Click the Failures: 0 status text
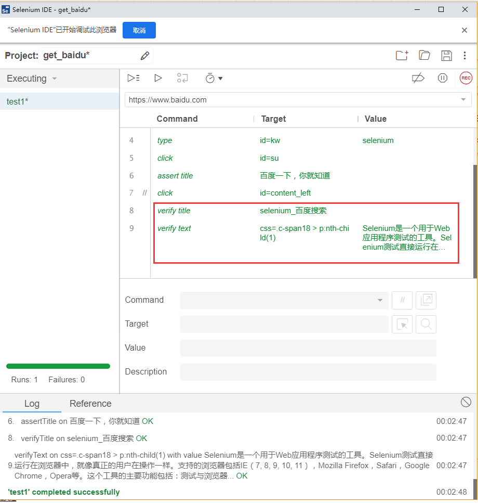The height and width of the screenshot is (503, 478). pyautogui.click(x=67, y=380)
